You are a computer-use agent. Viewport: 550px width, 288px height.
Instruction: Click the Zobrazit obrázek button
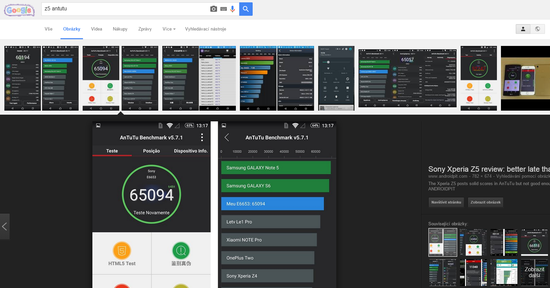pyautogui.click(x=485, y=202)
